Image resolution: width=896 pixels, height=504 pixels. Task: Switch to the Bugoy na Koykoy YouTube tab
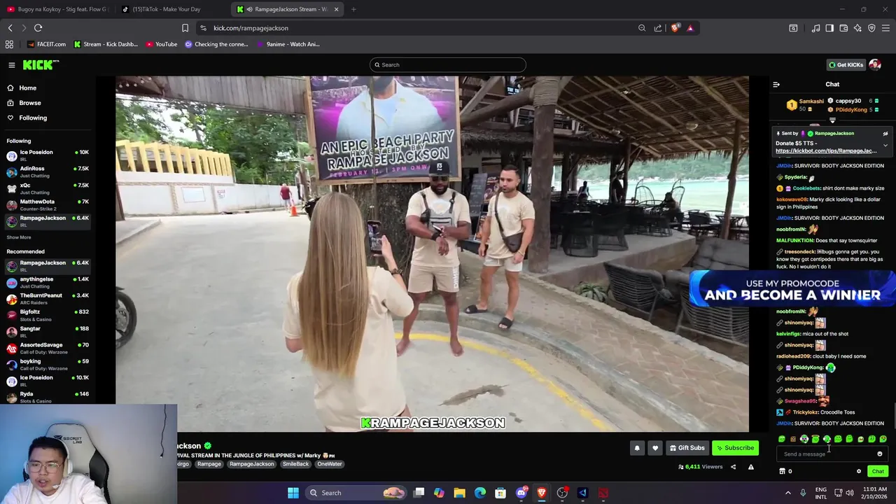coord(57,9)
